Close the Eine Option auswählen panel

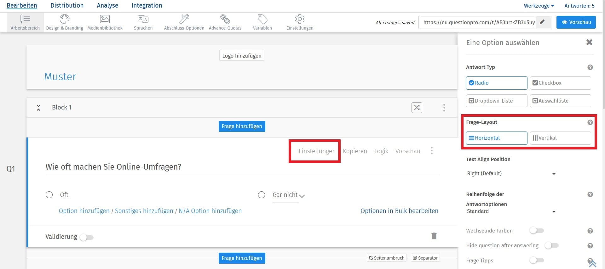point(589,42)
